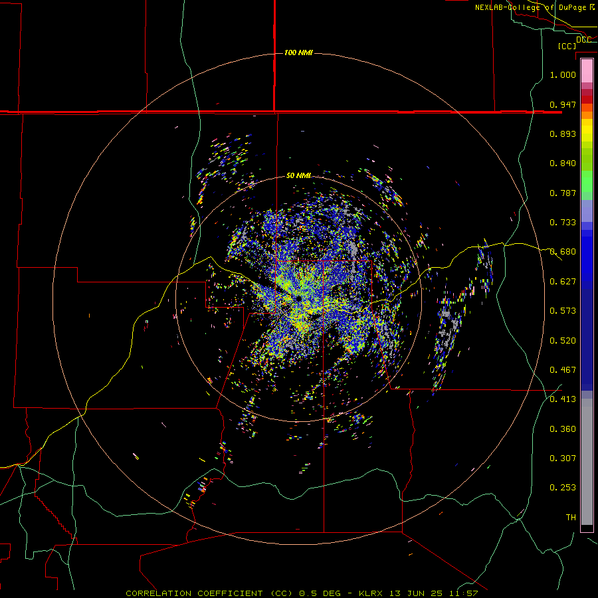
Task: Click the 0.573 scale value
Action: [x=563, y=311]
